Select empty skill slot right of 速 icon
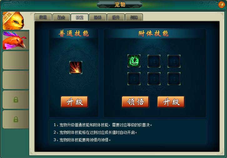Image resolution: width=227 pixels, height=158 pixels. (x=154, y=61)
